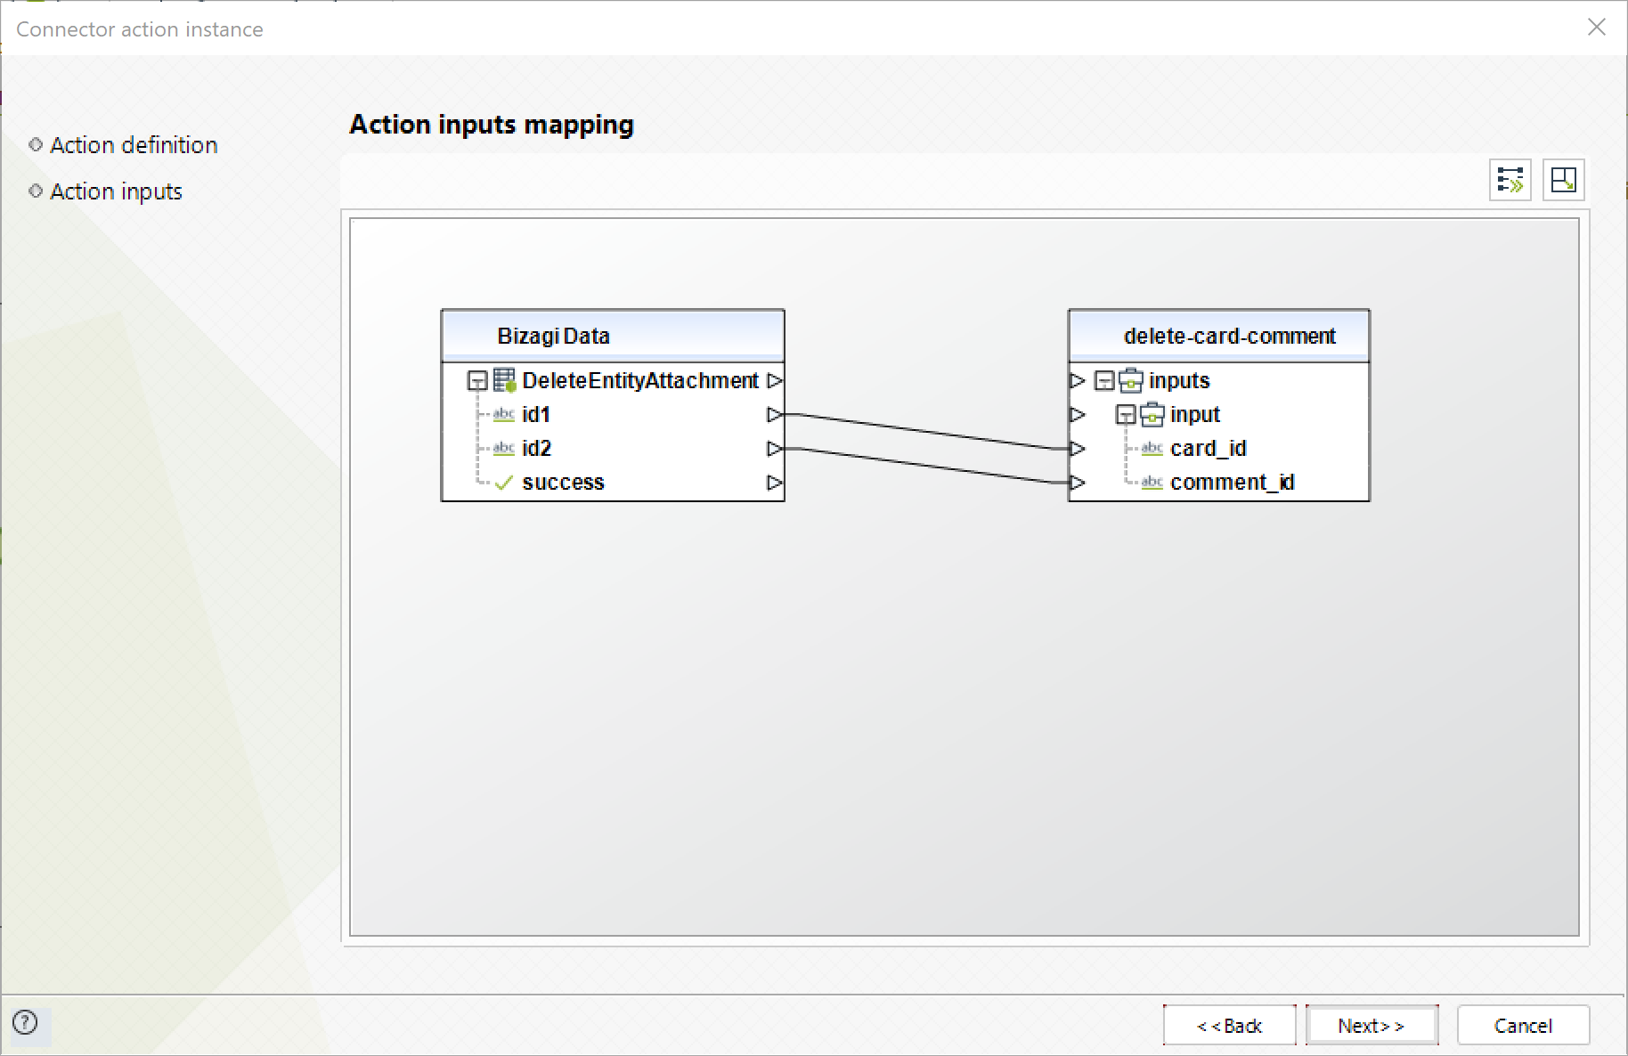The height and width of the screenshot is (1056, 1628).
Task: Close the Connector action instance dialog
Action: pyautogui.click(x=1596, y=28)
